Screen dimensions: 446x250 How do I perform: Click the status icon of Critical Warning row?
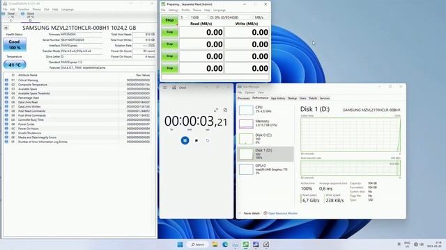pyautogui.click(x=6, y=81)
